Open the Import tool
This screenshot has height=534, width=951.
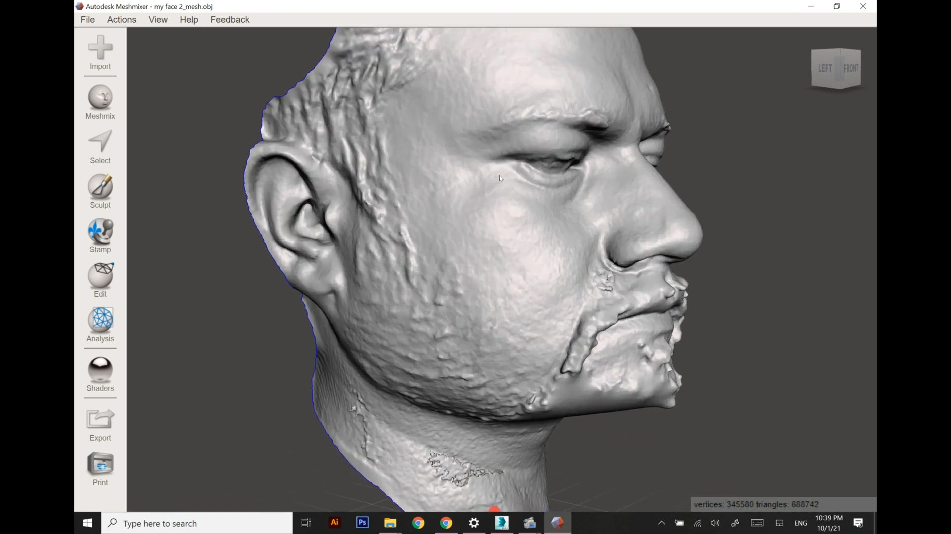100,53
